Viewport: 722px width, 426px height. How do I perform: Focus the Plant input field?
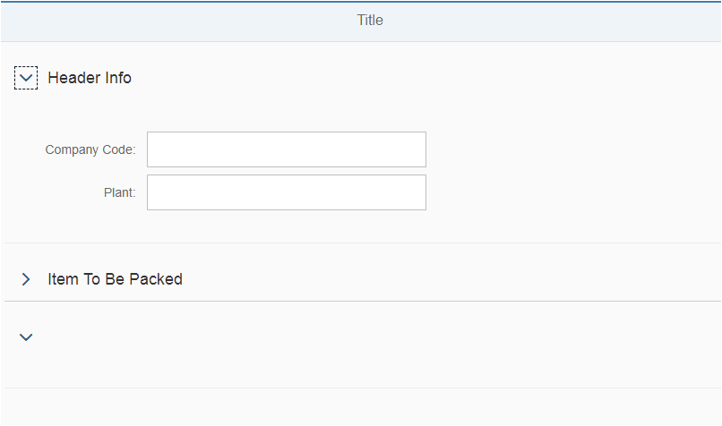pyautogui.click(x=287, y=192)
